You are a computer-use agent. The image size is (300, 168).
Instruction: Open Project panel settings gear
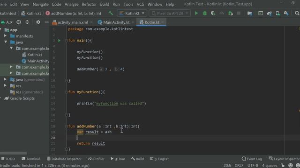point(38,22)
